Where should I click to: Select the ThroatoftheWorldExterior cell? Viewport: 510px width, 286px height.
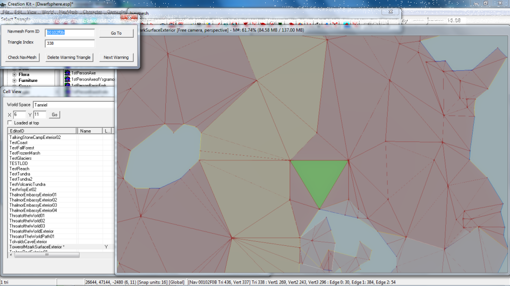tap(32, 231)
